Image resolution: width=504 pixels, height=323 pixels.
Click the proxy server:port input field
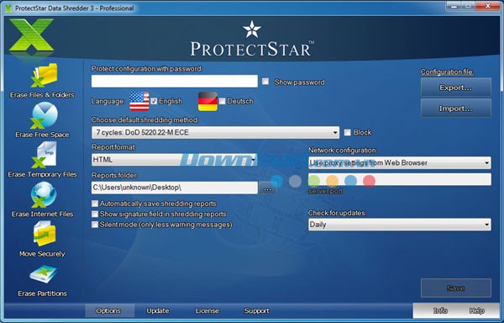point(400,179)
